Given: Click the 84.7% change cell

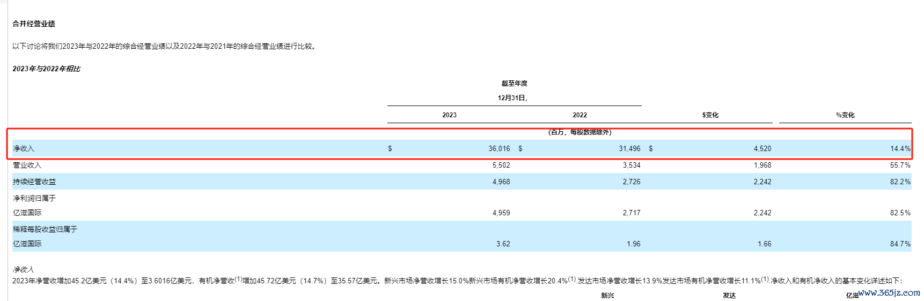Looking at the screenshot, I should (900, 244).
